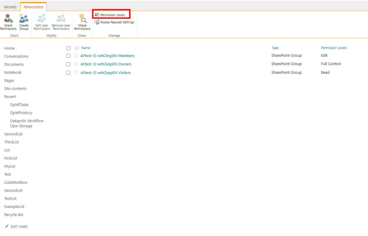This screenshot has height=236, width=368.
Task: Sort by the Permission Levels column header
Action: pos(334,48)
